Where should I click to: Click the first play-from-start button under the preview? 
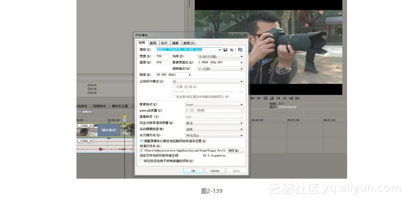click(253, 98)
